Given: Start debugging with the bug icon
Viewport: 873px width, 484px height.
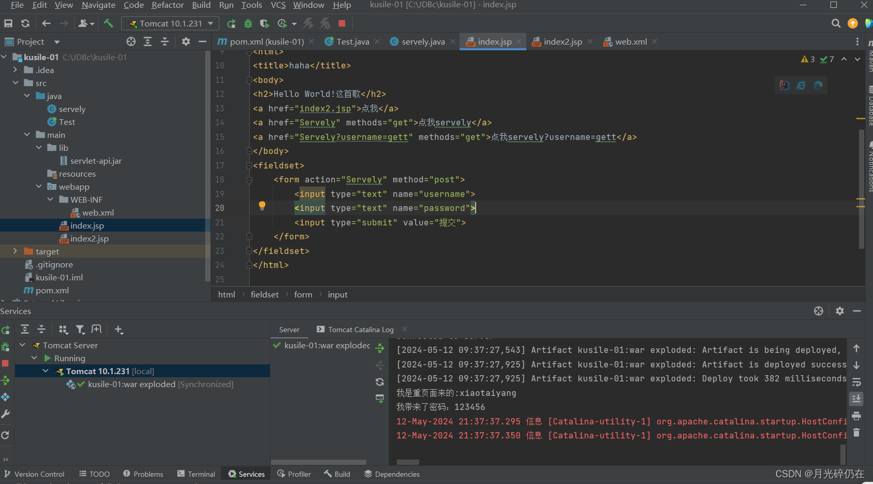Looking at the screenshot, I should [248, 23].
